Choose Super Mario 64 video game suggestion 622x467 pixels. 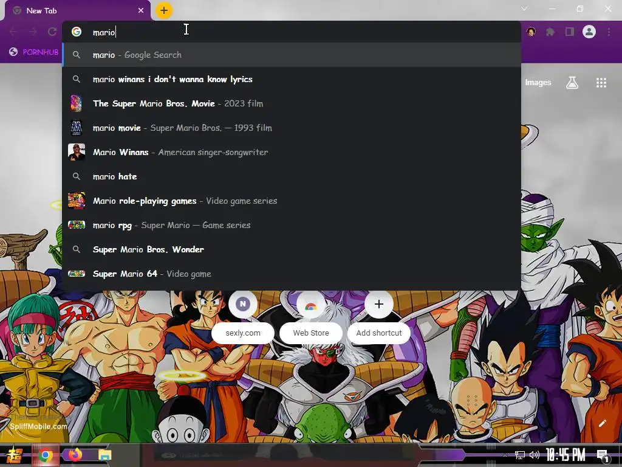(292, 274)
